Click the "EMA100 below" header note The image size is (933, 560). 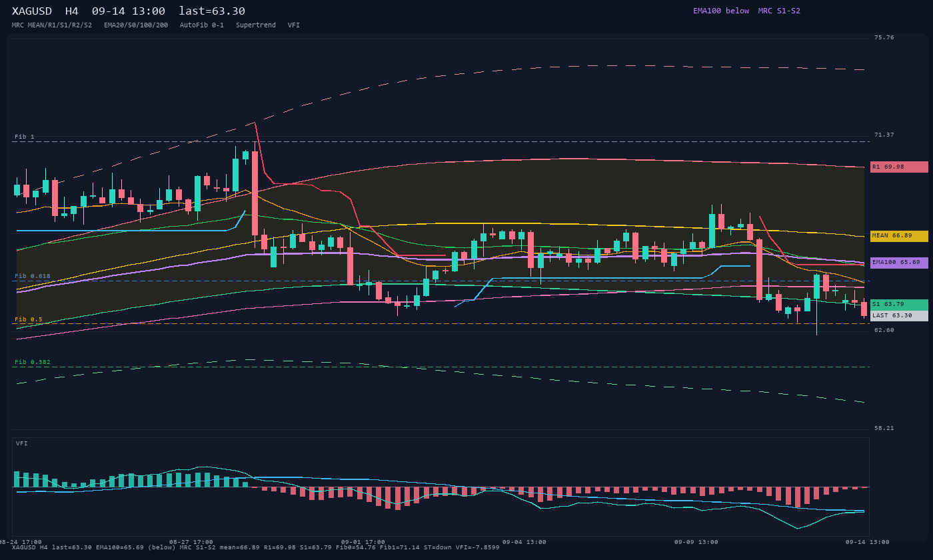click(x=721, y=11)
